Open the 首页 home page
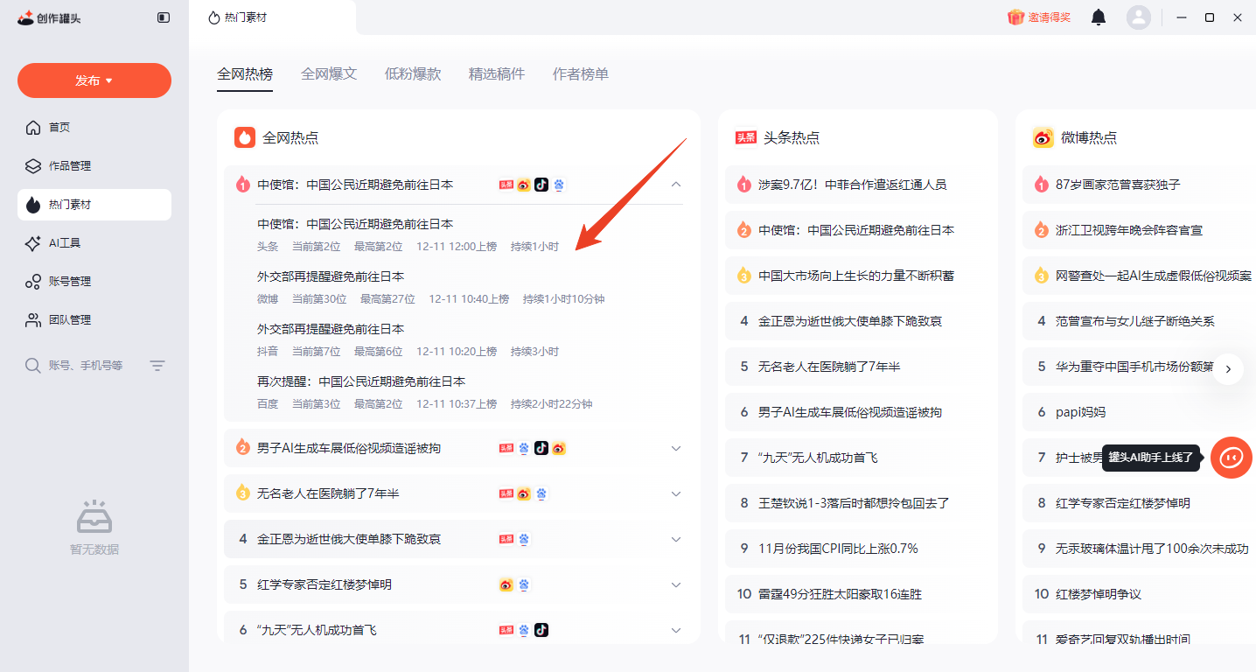Screen dimensions: 1256x672 61,127
